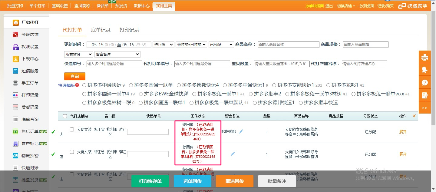The image size is (436, 192).
Task: Focus the 商品名称 input field
Action: pos(288,45)
